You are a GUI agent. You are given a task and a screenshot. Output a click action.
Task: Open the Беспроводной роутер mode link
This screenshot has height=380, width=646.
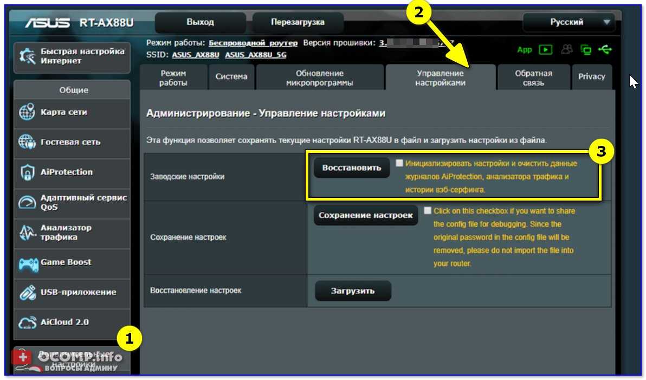pyautogui.click(x=253, y=43)
